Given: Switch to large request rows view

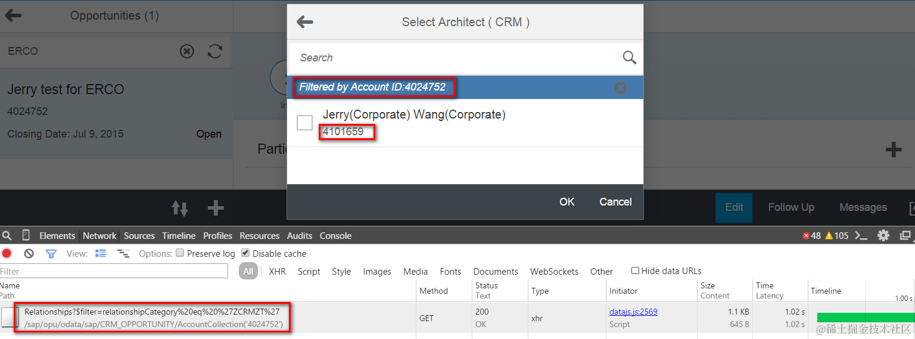Looking at the screenshot, I should [101, 253].
